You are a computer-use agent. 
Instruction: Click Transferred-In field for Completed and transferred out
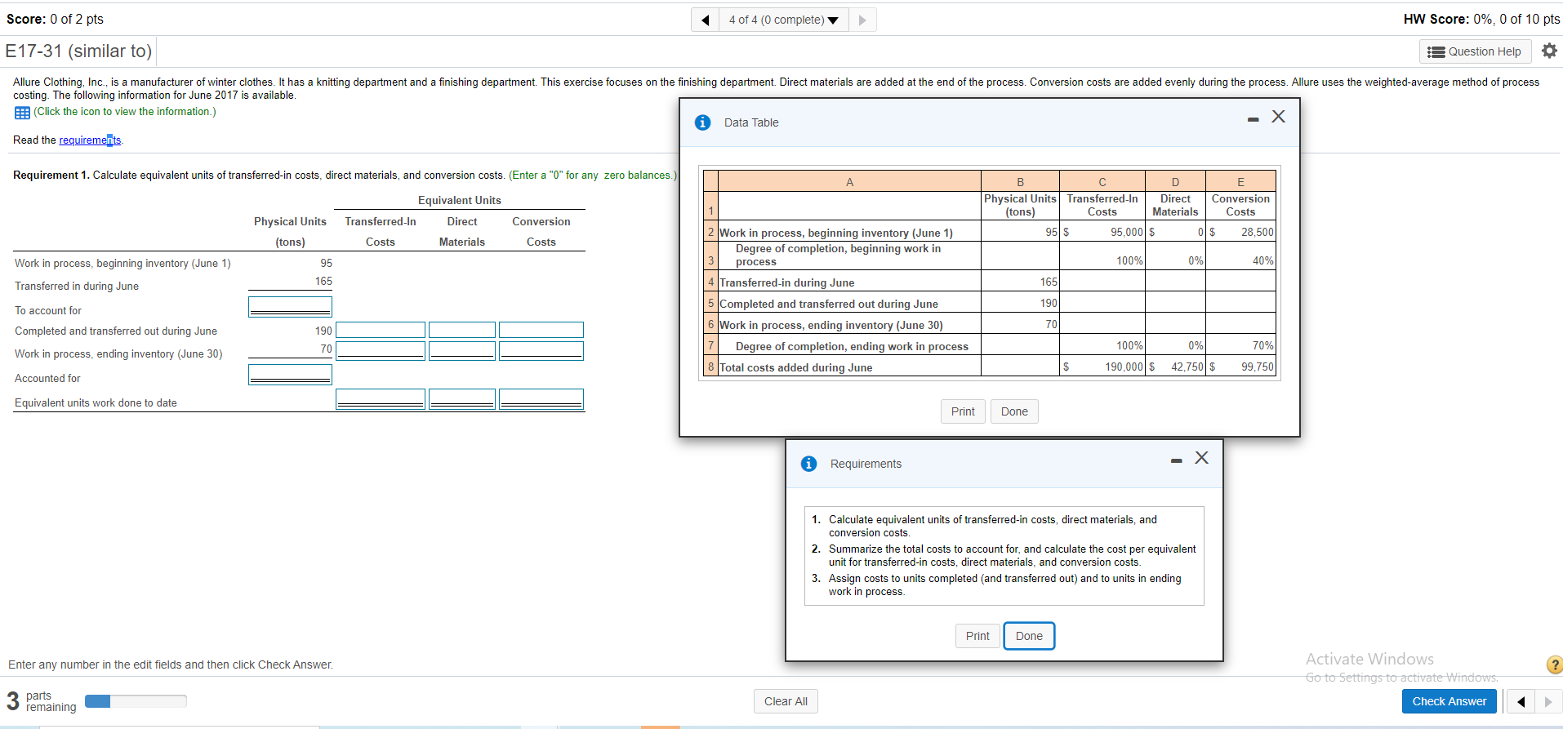click(x=381, y=330)
